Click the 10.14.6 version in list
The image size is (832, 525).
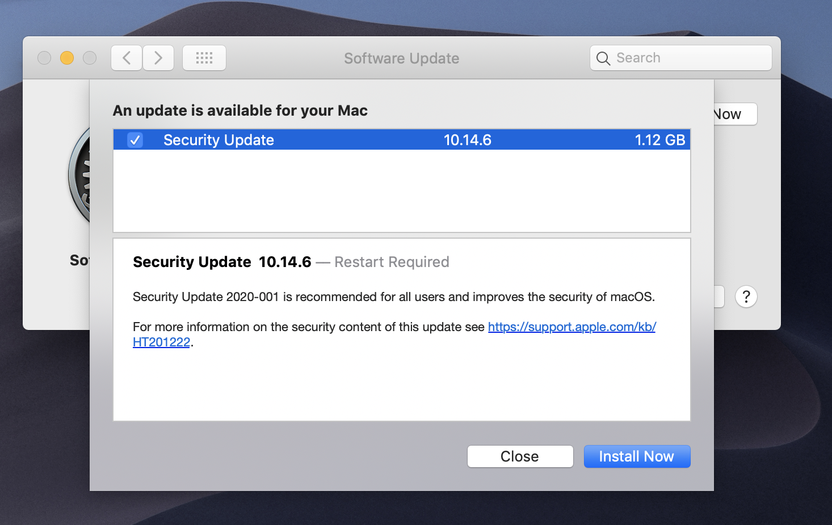pyautogui.click(x=467, y=140)
